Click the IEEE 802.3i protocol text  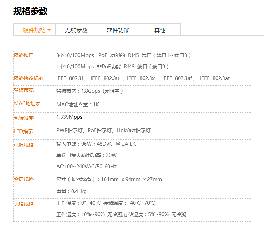tap(71, 78)
